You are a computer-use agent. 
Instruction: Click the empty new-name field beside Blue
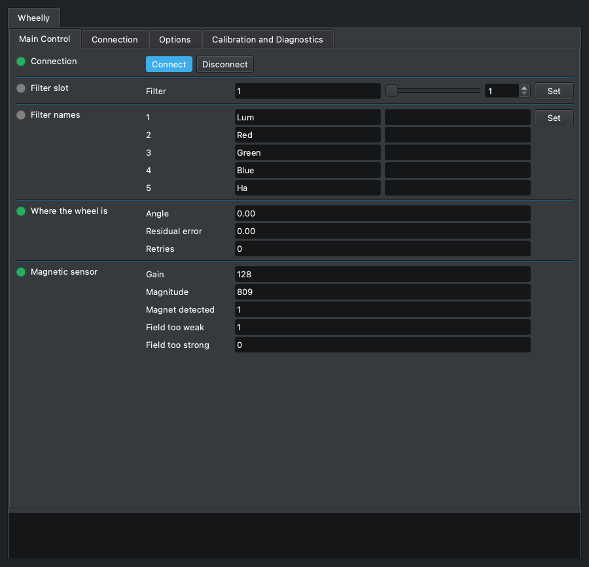pos(457,171)
